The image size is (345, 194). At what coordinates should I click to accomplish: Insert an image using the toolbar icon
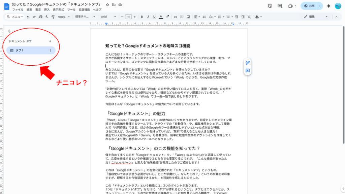[188, 17]
